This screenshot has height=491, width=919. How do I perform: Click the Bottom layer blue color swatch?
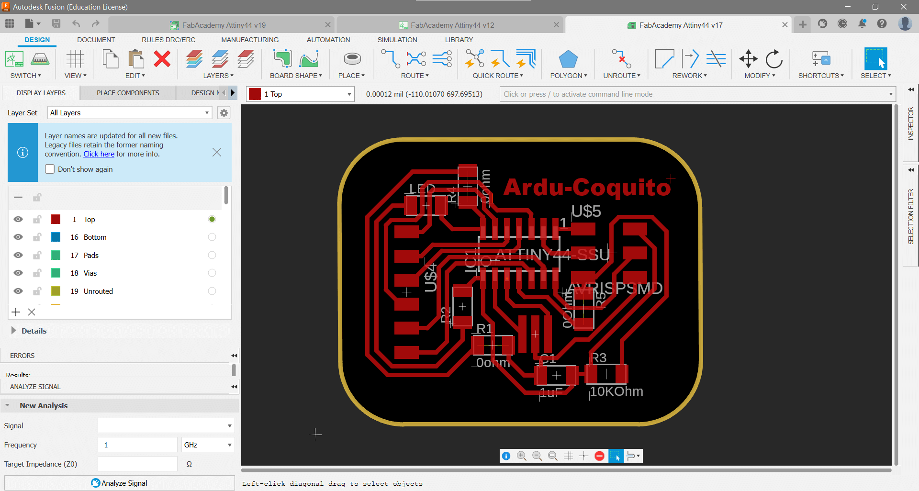point(56,237)
